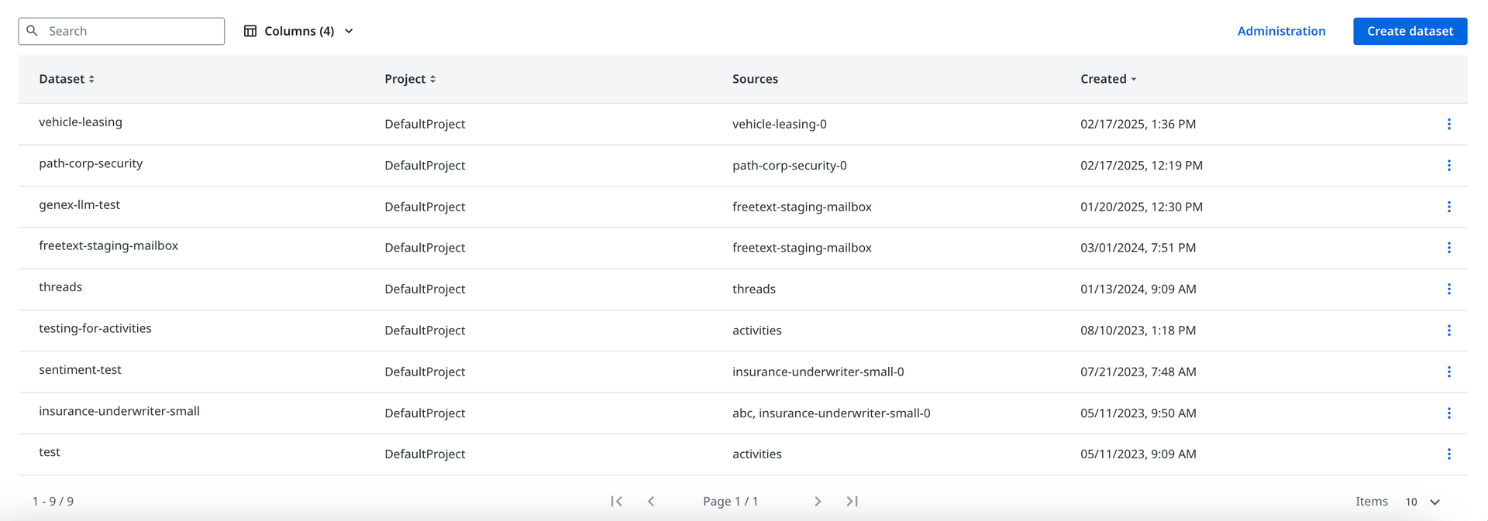Open the Items per page dropdown

pyautogui.click(x=1422, y=502)
